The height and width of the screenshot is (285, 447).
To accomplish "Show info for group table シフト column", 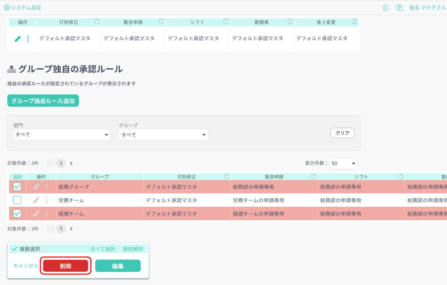I will (401, 176).
